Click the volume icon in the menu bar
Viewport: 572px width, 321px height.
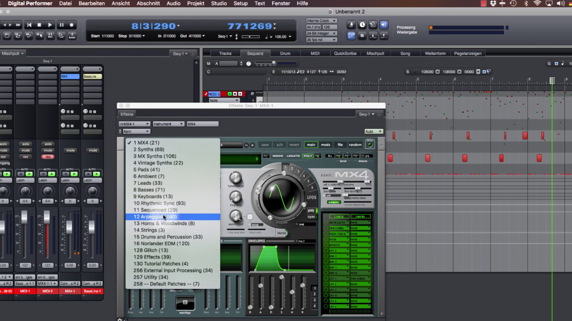[561, 3]
